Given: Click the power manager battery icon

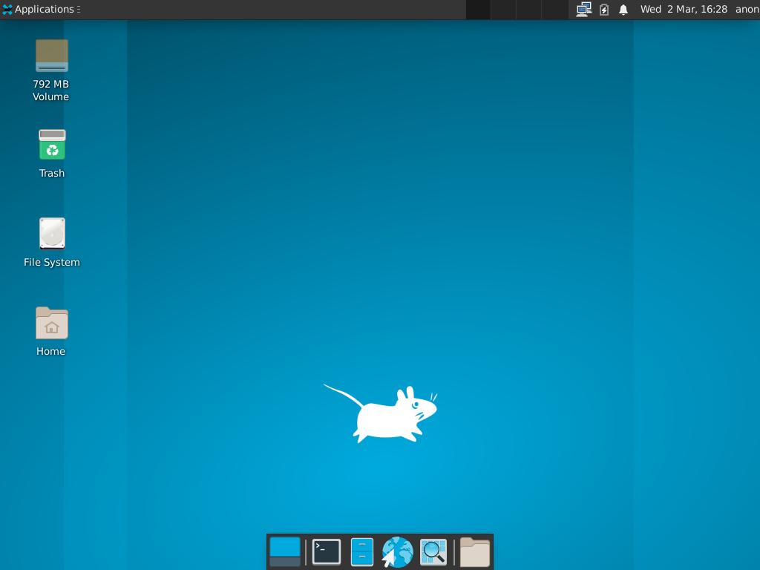Looking at the screenshot, I should click(604, 9).
